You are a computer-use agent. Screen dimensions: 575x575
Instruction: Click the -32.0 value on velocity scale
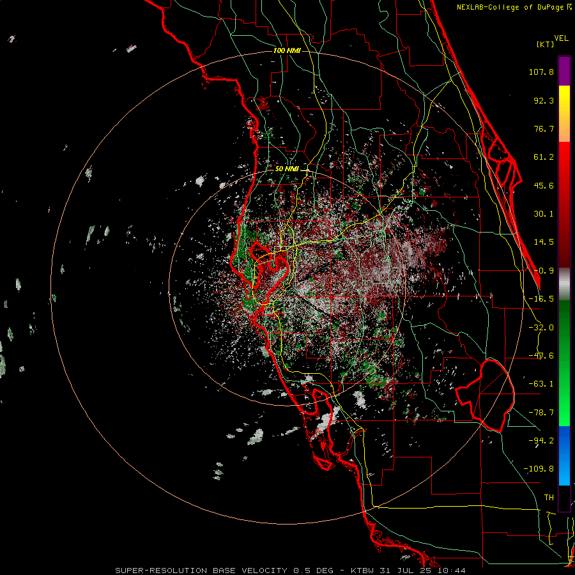[541, 328]
